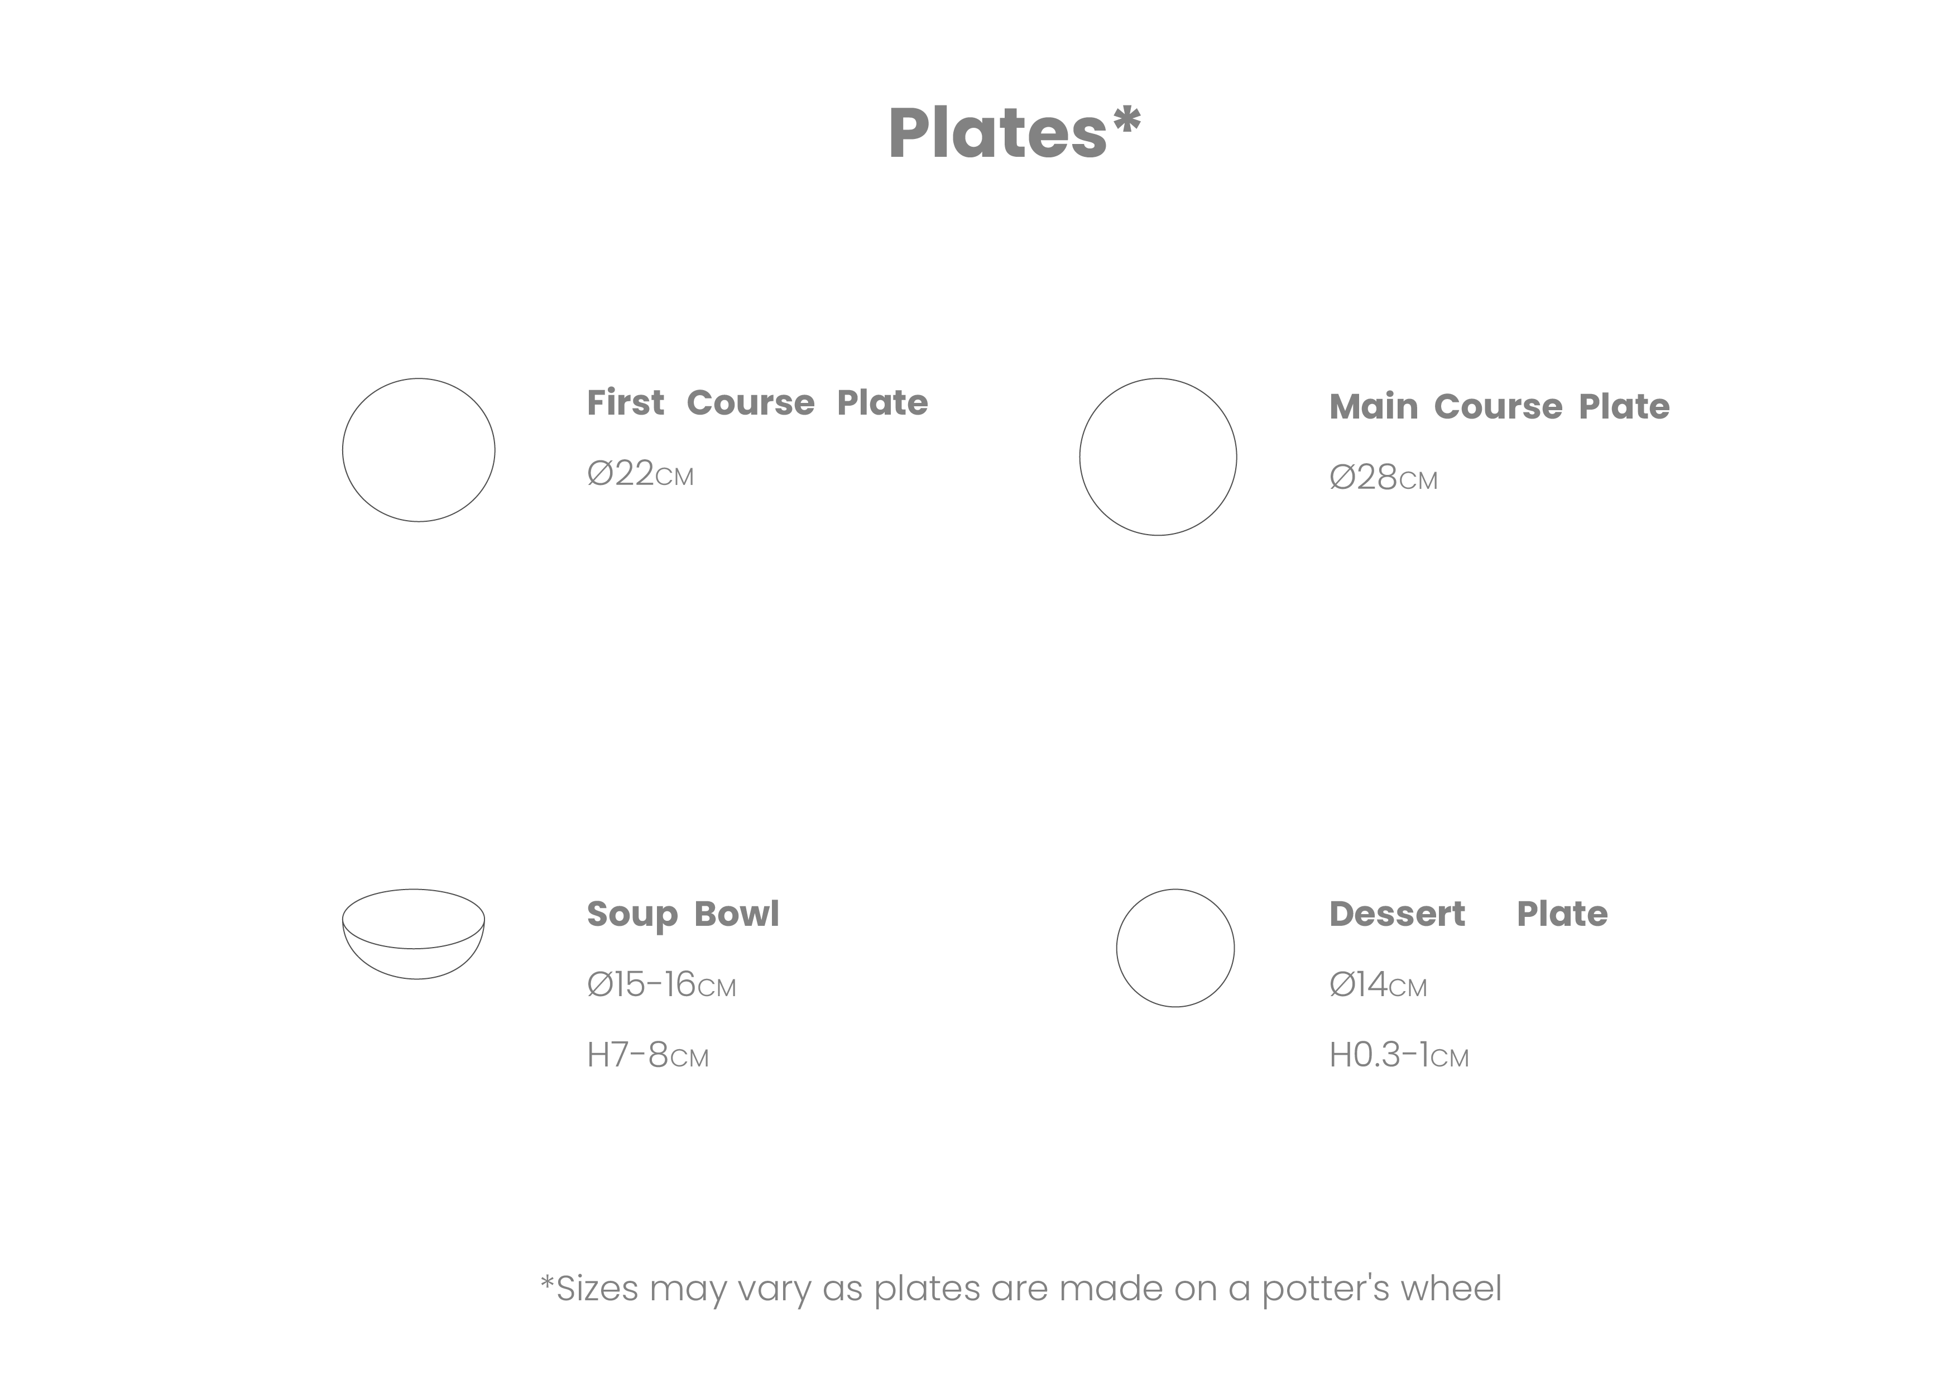Click the Ø22cm diameter label
The height and width of the screenshot is (1384, 1958).
[x=640, y=474]
